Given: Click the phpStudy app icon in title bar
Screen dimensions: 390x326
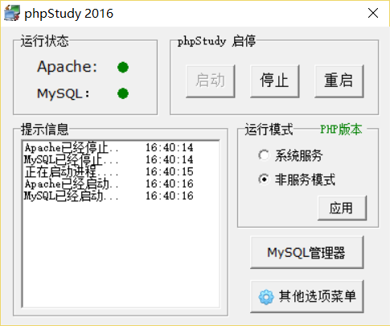Looking at the screenshot, I should click(x=12, y=13).
